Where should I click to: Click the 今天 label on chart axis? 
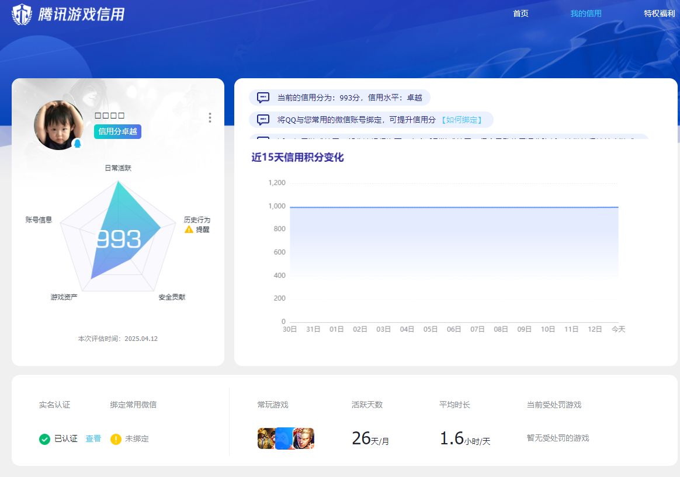[619, 329]
